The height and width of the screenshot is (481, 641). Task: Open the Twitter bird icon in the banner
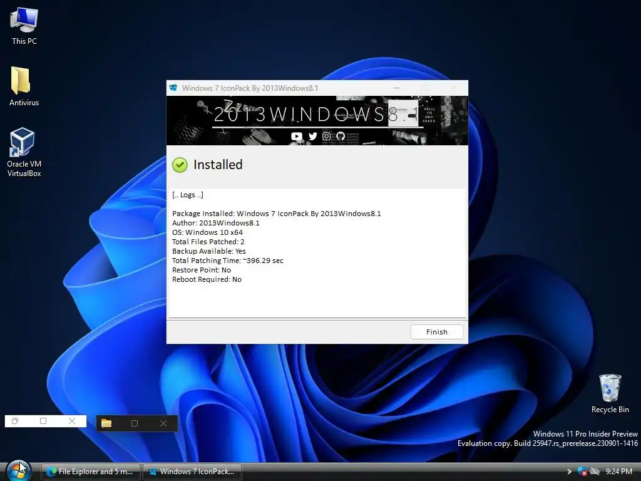[313, 136]
